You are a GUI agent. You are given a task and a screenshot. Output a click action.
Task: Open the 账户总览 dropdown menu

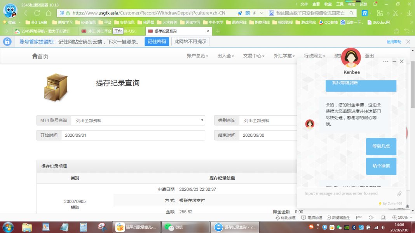[x=197, y=56]
